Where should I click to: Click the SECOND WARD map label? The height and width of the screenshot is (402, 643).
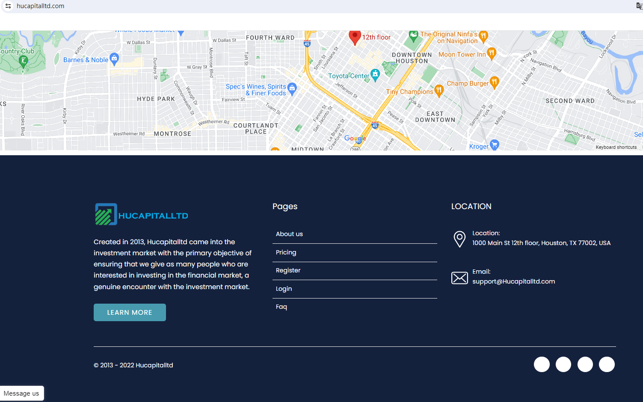(570, 101)
